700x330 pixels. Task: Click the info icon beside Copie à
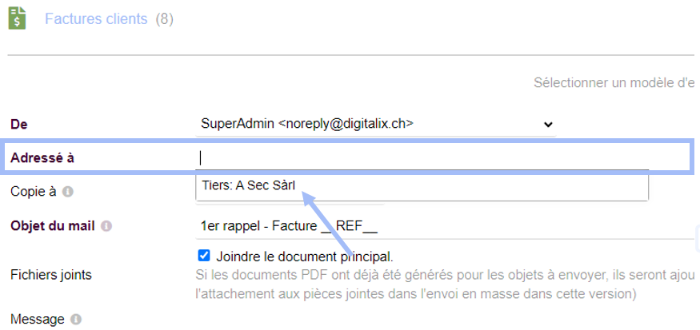coord(67,192)
